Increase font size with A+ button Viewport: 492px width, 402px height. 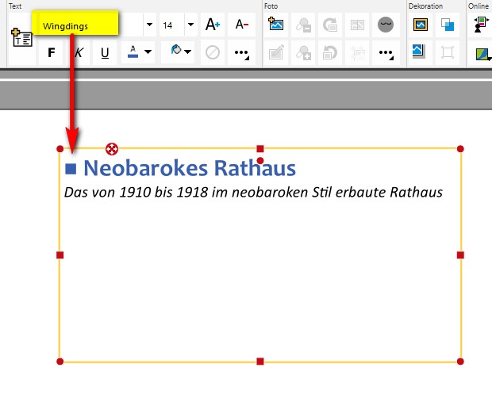click(x=212, y=25)
